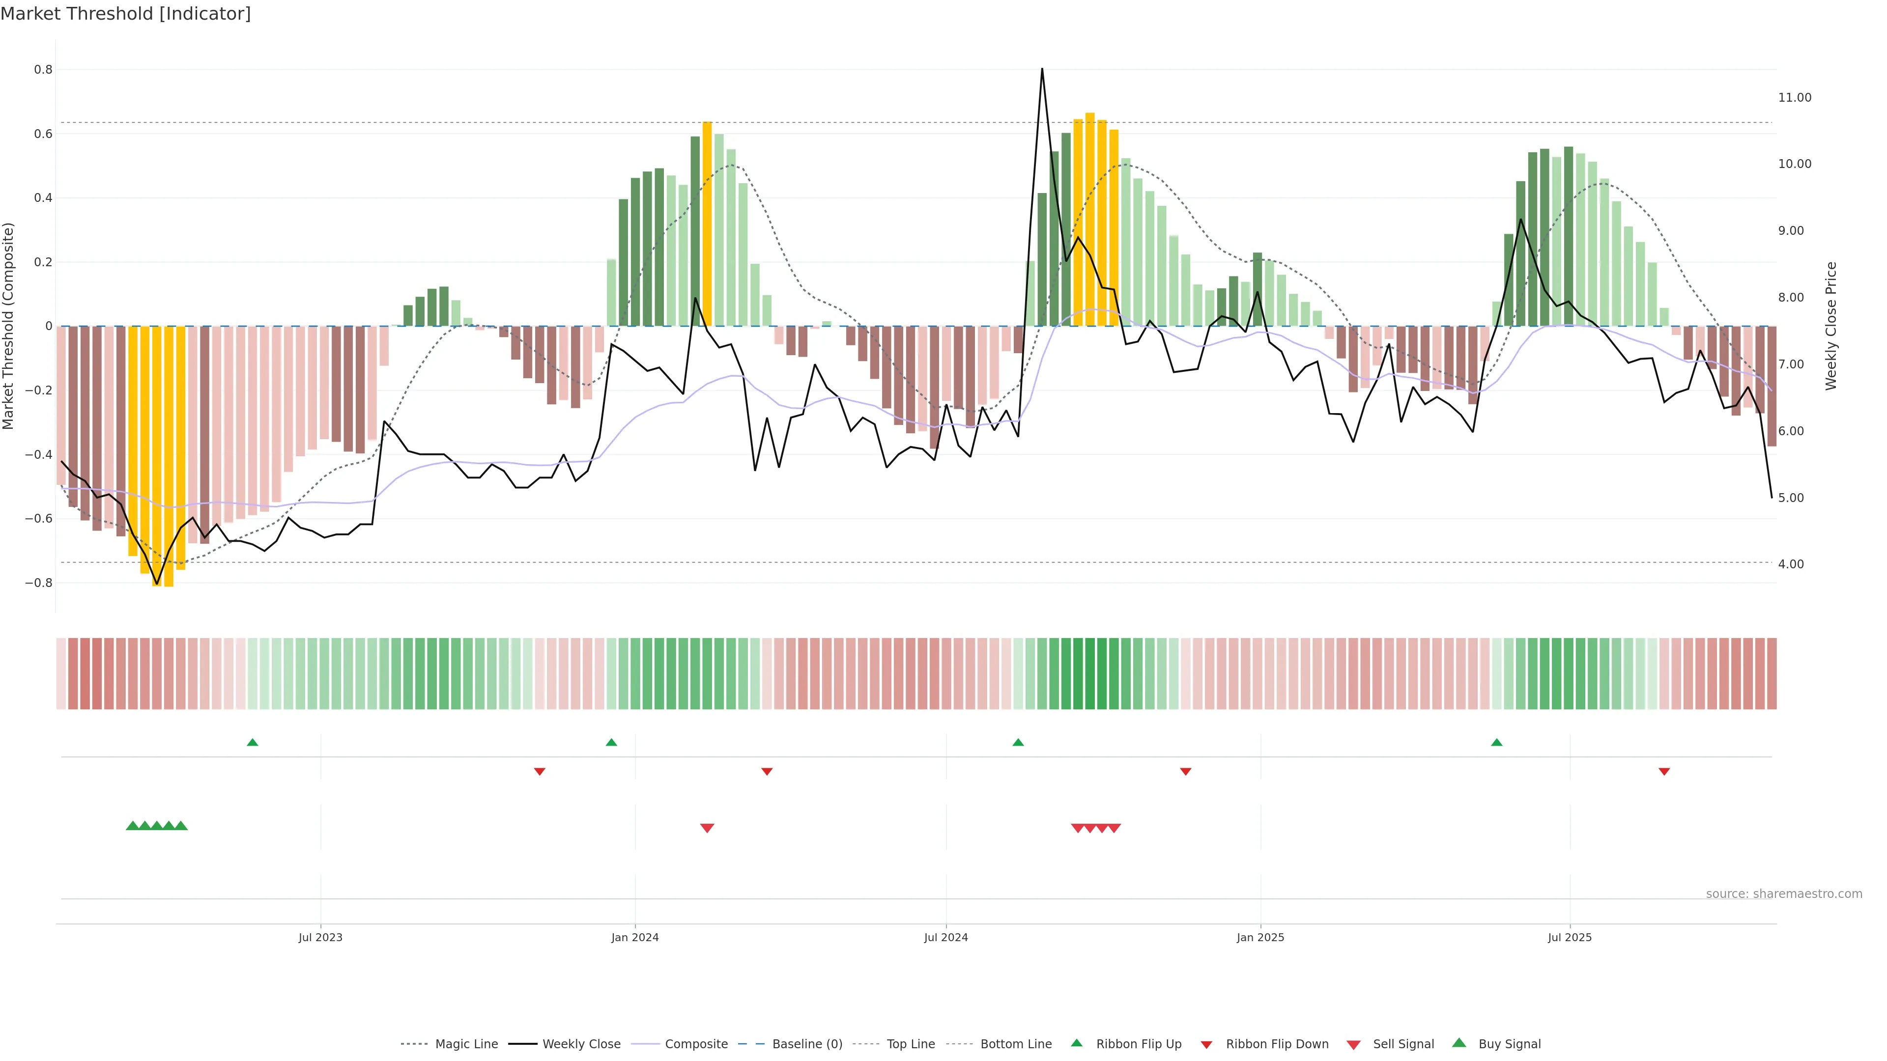Click the tall yellow bar at Jan 2024 peak

click(x=707, y=223)
